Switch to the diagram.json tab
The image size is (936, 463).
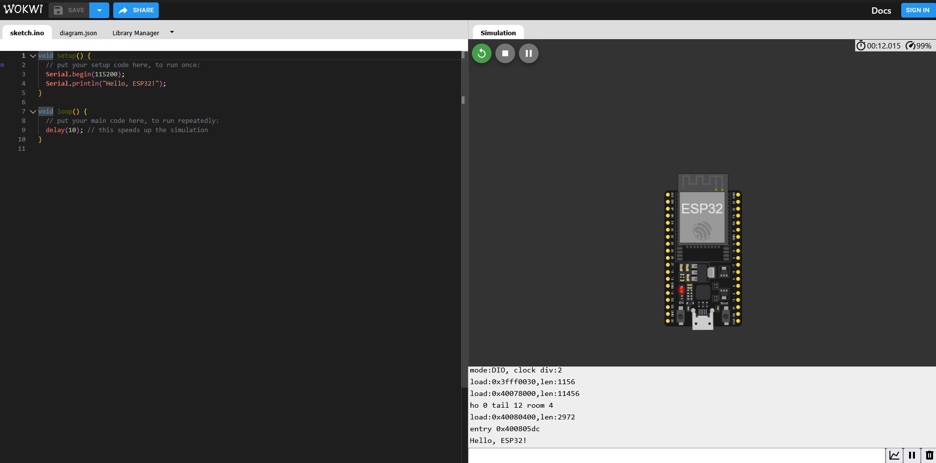pos(78,33)
